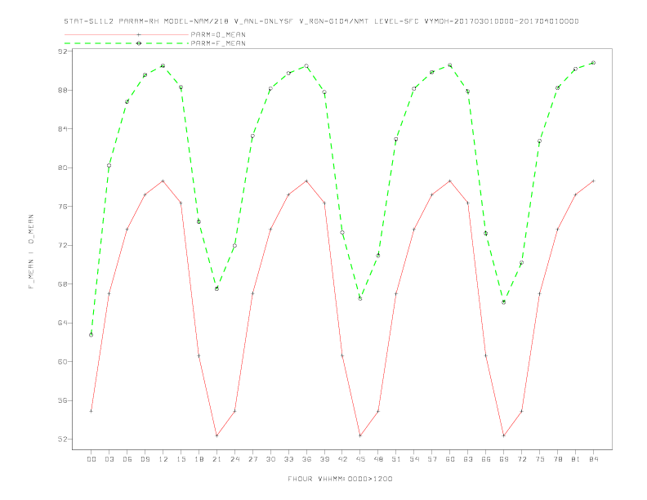Click the x-axis tick label 42
The height and width of the screenshot is (500, 647).
[342, 459]
